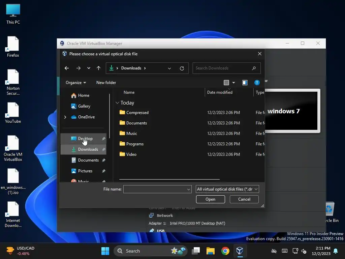This screenshot has height=259, width=345.
Task: Click the Network section header in VirtualBox
Action: coord(164,215)
